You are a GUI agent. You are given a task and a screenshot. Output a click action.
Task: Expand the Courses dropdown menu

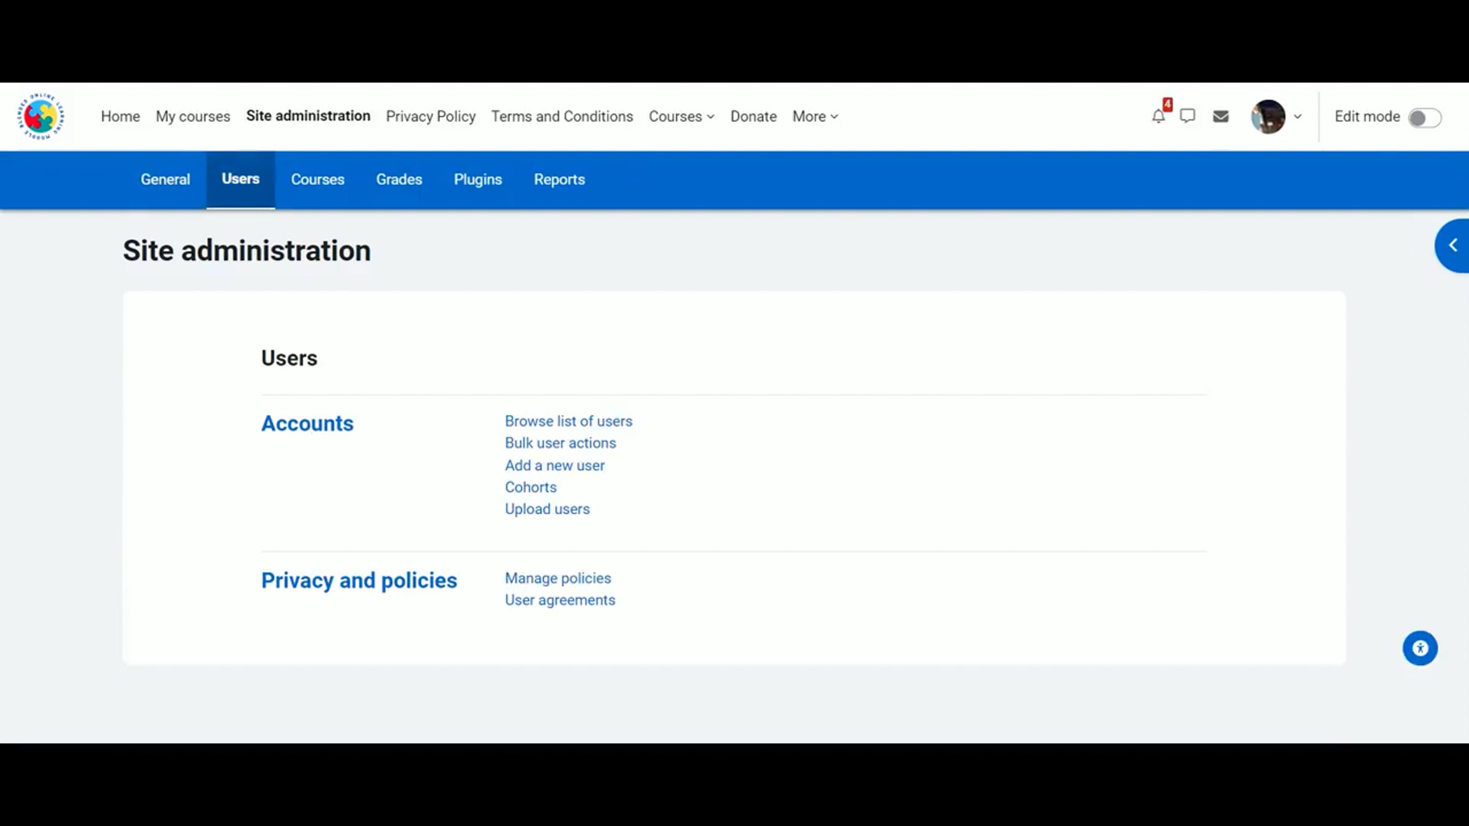click(681, 116)
